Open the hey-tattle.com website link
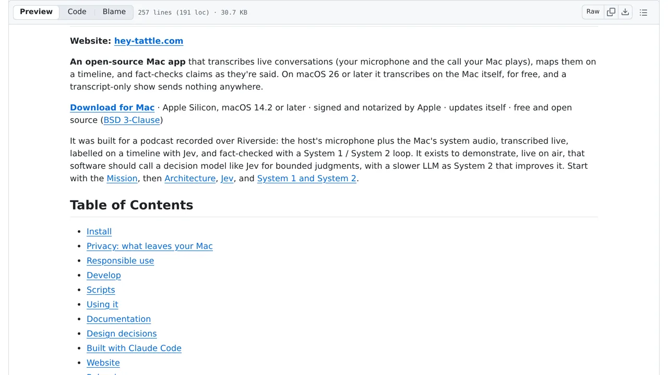Viewport: 668px width, 375px height. [x=149, y=41]
